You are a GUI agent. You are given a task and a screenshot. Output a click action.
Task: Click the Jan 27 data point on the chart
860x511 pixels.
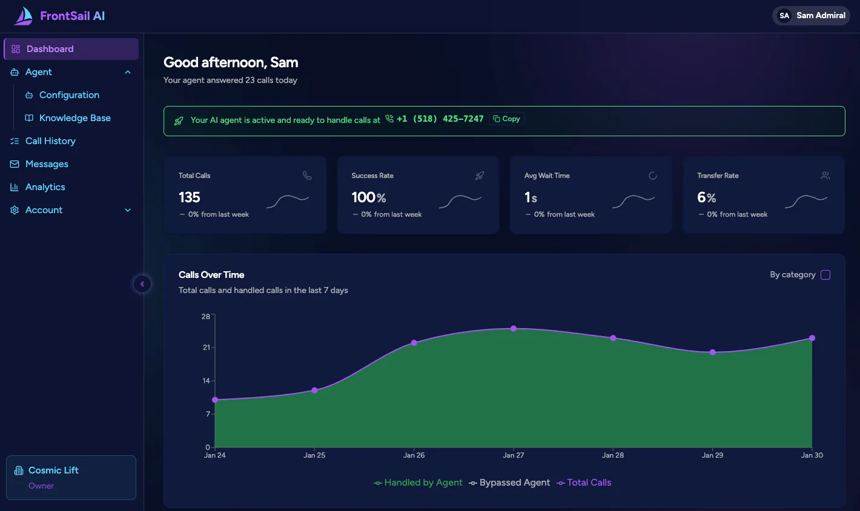[514, 328]
